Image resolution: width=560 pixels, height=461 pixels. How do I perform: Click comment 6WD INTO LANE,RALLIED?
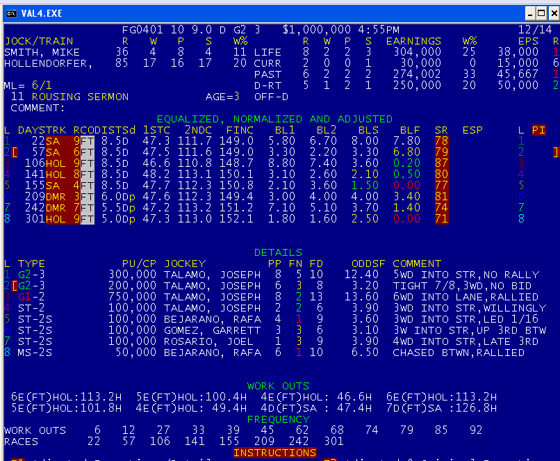(x=466, y=297)
